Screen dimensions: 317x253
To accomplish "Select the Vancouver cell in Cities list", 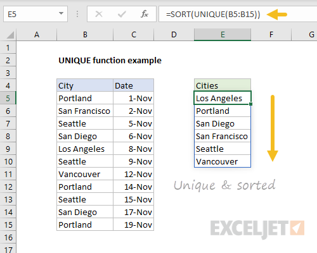I will click(223, 161).
